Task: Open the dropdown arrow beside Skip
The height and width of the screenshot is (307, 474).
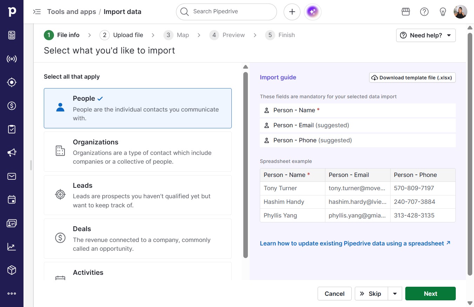Action: (x=395, y=294)
